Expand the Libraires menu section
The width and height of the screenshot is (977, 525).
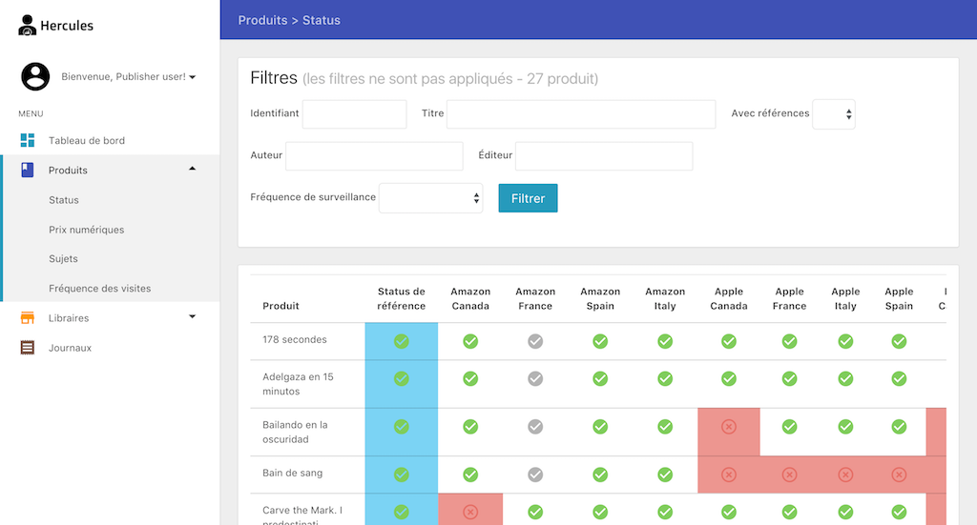pyautogui.click(x=192, y=317)
